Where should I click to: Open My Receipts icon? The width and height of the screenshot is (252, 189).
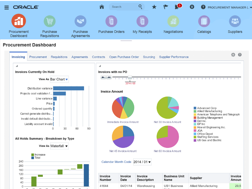point(142,21)
